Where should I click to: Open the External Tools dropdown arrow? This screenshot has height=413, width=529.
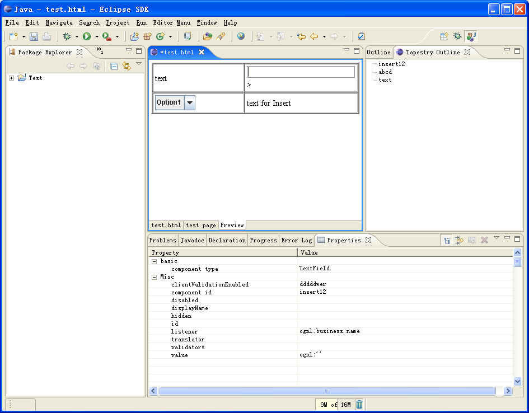pos(117,36)
